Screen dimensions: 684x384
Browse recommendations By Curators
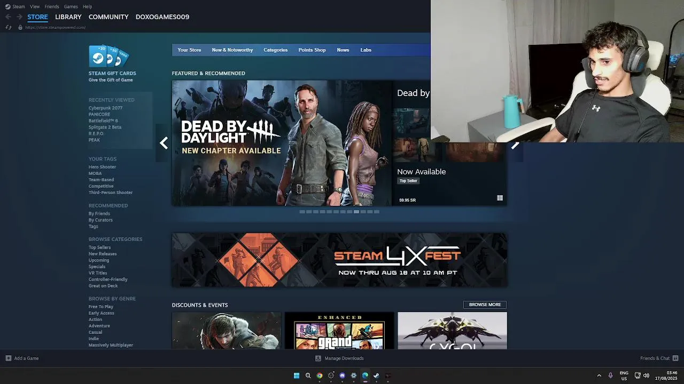coord(100,220)
